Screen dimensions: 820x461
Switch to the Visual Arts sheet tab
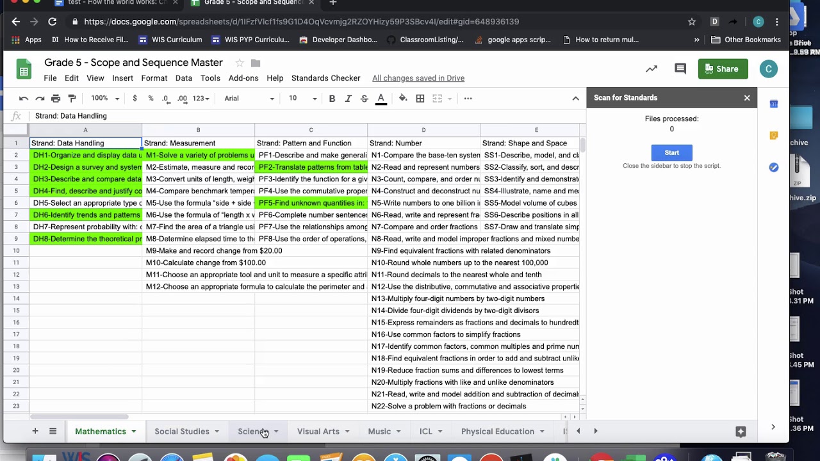[x=318, y=432]
